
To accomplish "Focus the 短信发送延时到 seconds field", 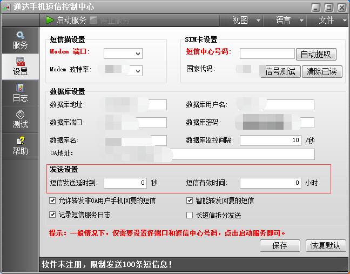I will [125, 183].
